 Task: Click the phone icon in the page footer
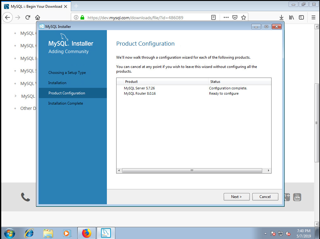tap(25, 197)
